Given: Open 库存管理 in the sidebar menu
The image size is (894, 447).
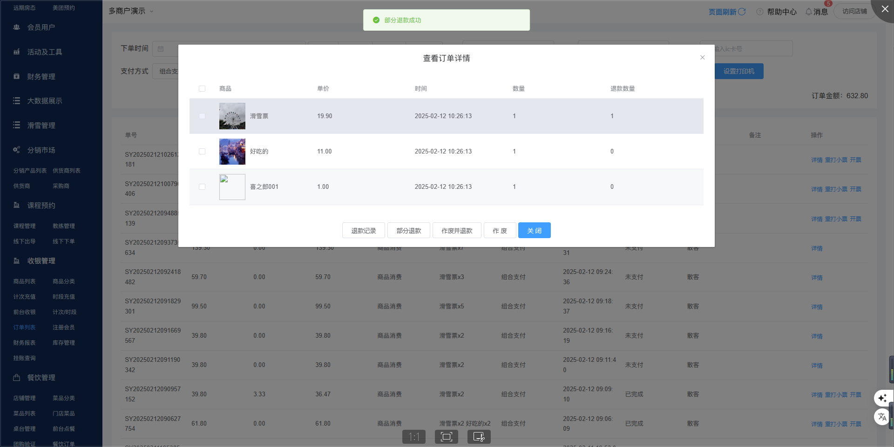Looking at the screenshot, I should coord(63,343).
